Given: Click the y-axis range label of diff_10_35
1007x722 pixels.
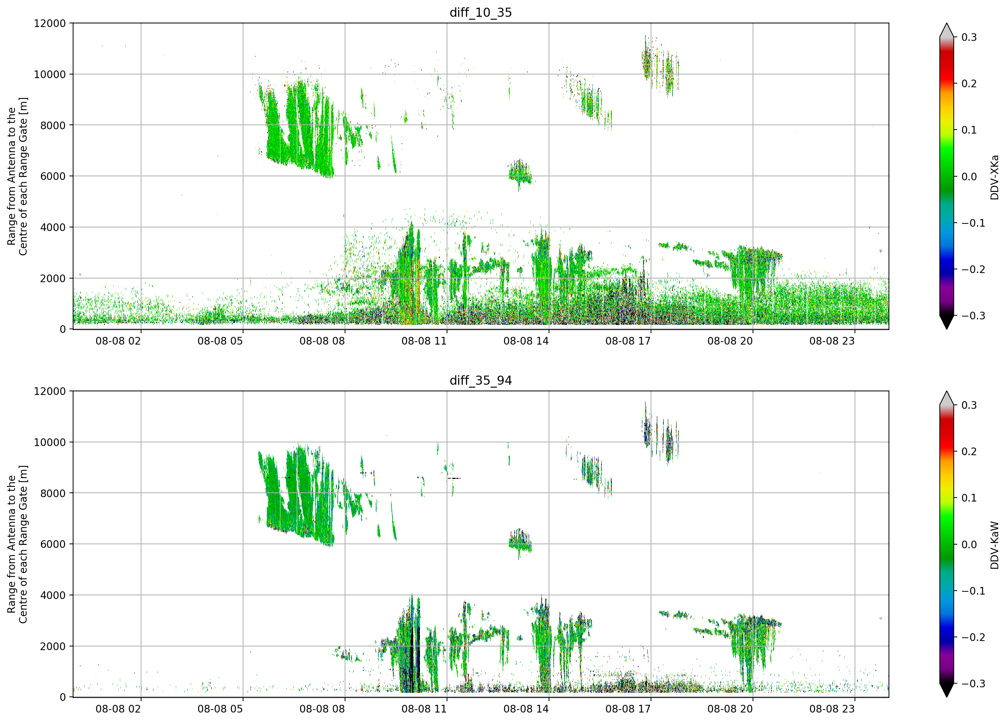Looking at the screenshot, I should [x=17, y=176].
